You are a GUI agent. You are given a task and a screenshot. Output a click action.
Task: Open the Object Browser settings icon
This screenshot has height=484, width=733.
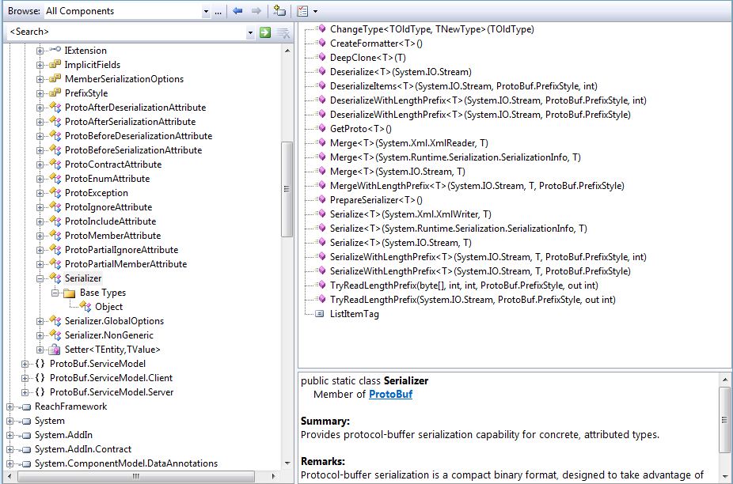click(x=302, y=11)
